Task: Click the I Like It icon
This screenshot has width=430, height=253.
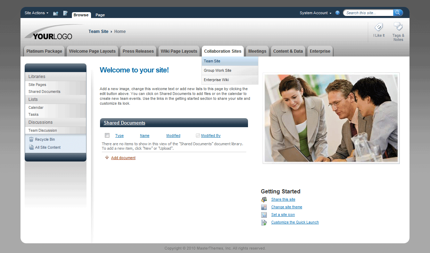Action: [379, 28]
